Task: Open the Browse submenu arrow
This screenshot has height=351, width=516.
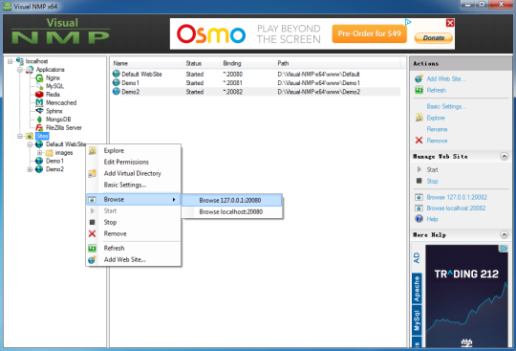Action: (174, 200)
